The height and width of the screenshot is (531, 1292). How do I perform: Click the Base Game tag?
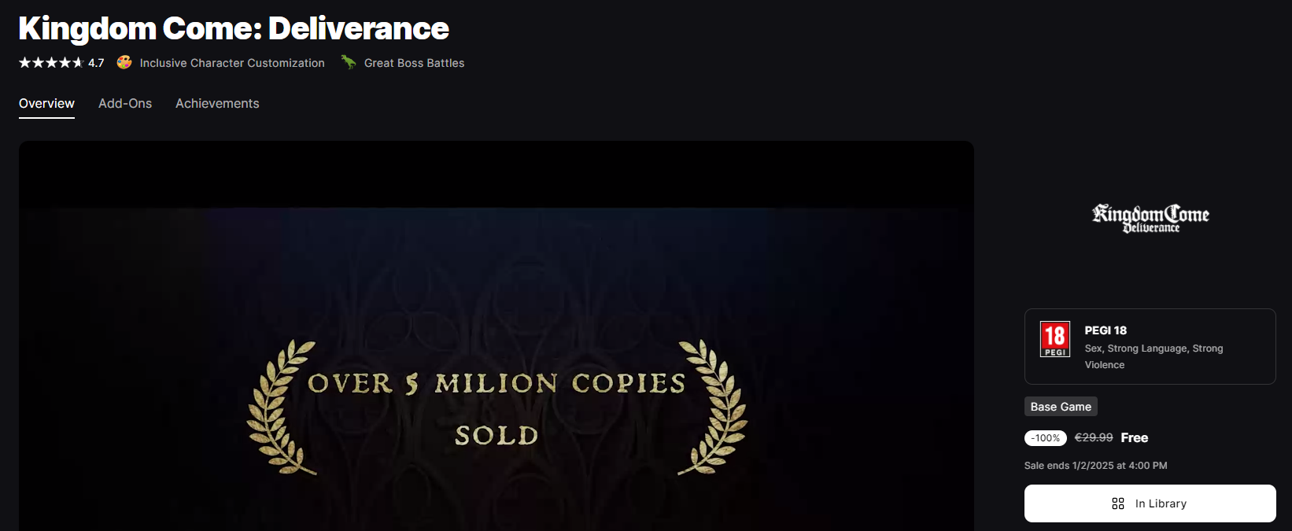point(1061,407)
